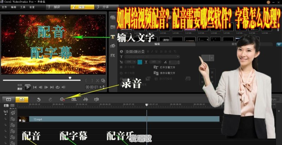Switch to Storyboard View
The height and width of the screenshot is (145, 282).
click(8, 99)
